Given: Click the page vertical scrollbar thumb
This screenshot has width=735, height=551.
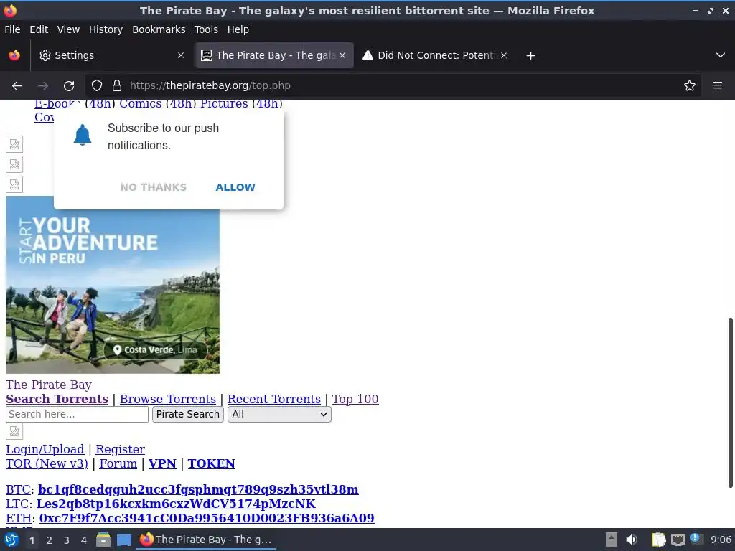Looking at the screenshot, I should pyautogui.click(x=730, y=403).
